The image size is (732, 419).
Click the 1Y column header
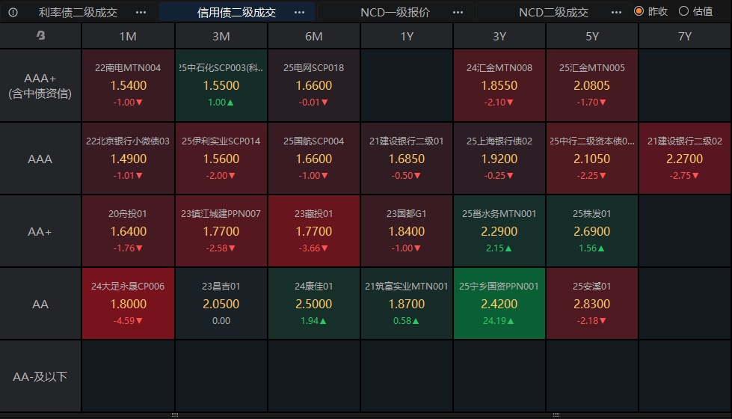[407, 36]
